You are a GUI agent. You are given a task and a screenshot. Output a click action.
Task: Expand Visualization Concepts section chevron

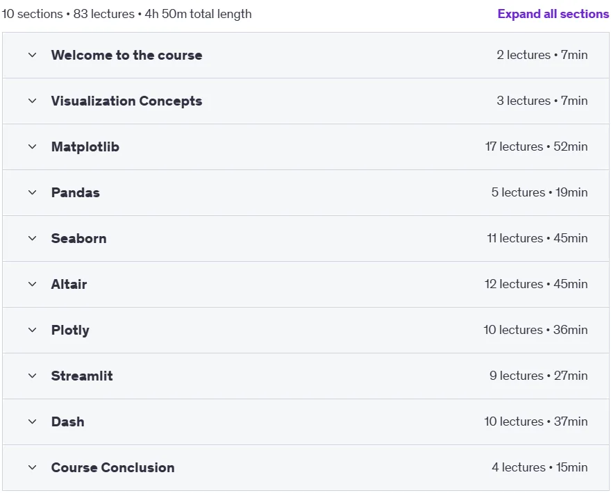33,101
